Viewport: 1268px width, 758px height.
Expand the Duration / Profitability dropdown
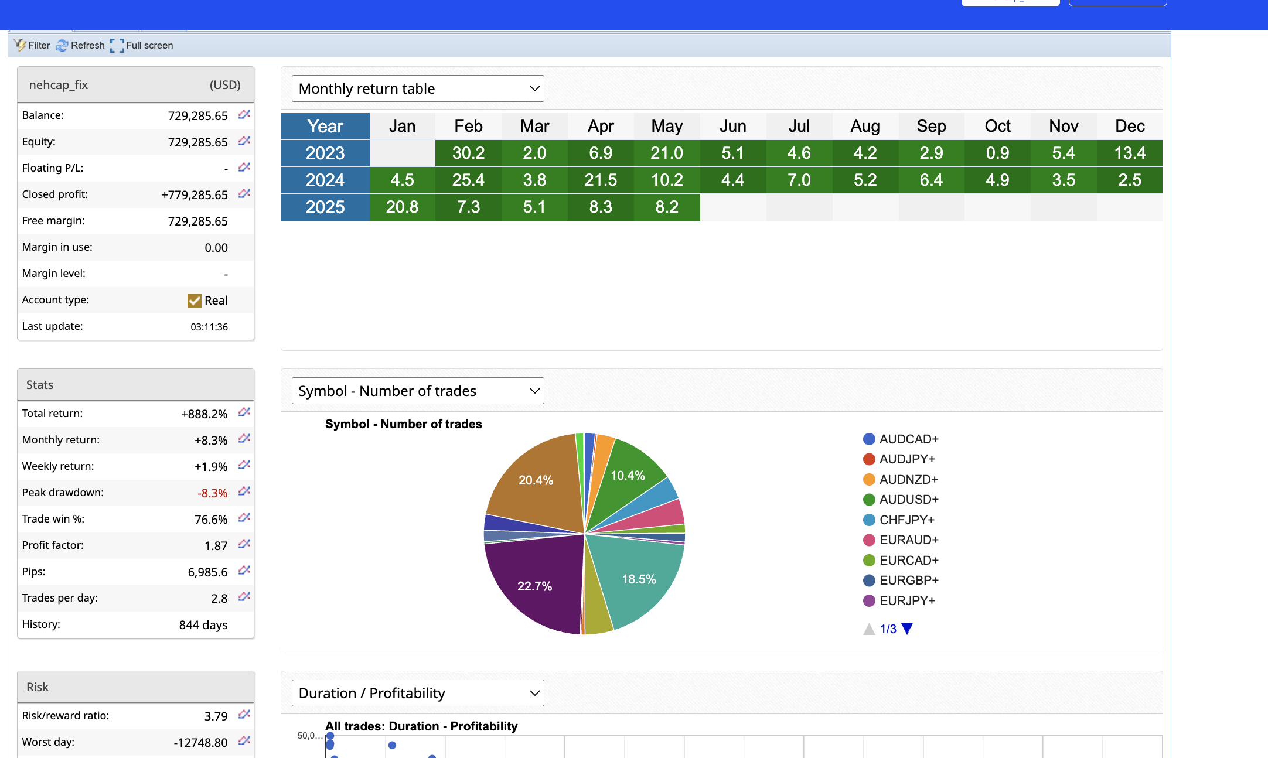pos(418,693)
